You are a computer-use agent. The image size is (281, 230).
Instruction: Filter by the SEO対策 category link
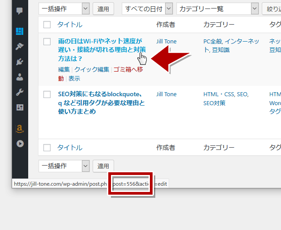point(214,103)
